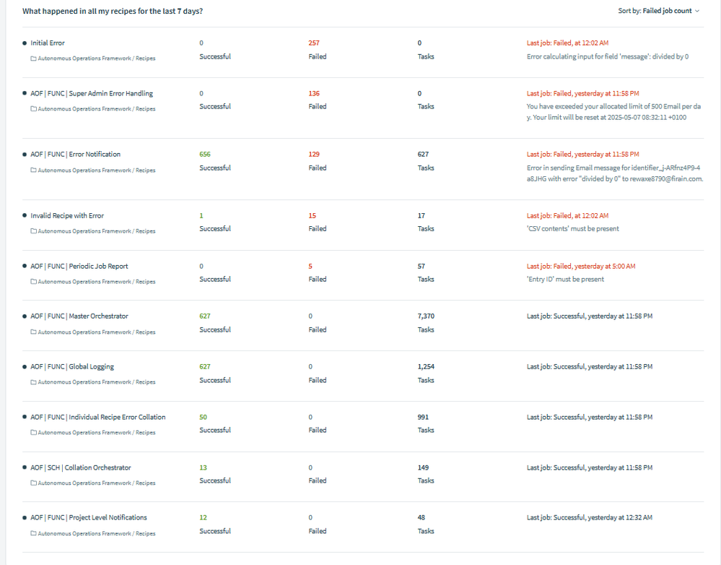Click 656 successful jobs for Error Notification
The height and width of the screenshot is (565, 721).
[x=205, y=155]
